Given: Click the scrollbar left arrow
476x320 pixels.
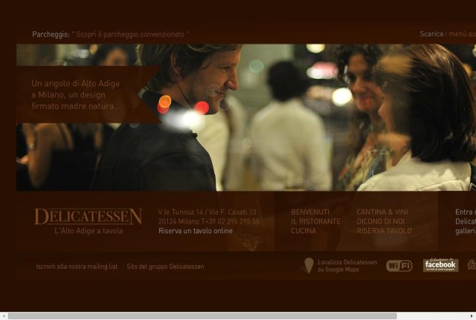Looking at the screenshot, I should (x=4, y=316).
